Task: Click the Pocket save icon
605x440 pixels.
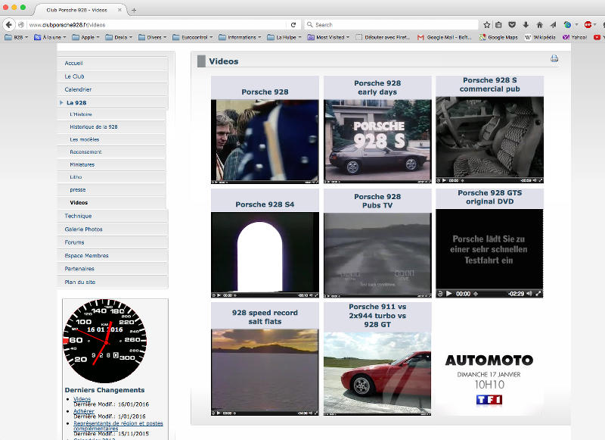Action: (x=512, y=25)
